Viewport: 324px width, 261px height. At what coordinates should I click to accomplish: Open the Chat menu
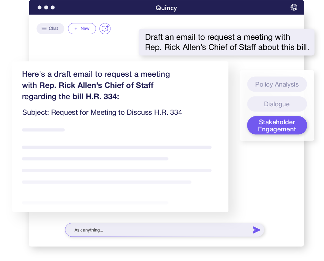coord(50,29)
